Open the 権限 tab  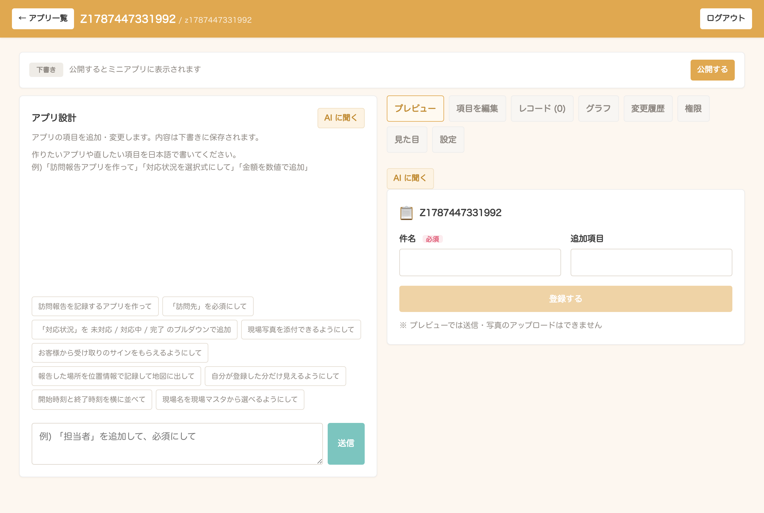click(x=693, y=109)
